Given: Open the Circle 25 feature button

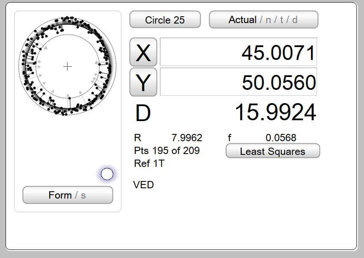Looking at the screenshot, I should pos(165,20).
